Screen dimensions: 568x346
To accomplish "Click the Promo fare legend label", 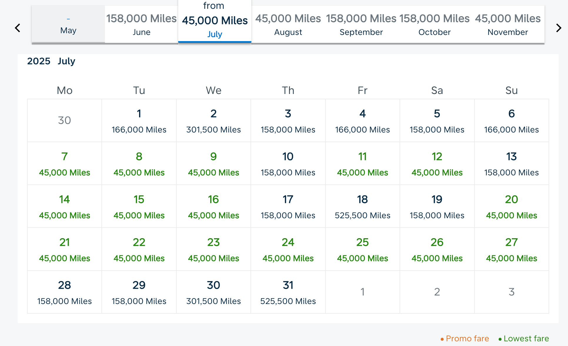I will click(x=467, y=338).
